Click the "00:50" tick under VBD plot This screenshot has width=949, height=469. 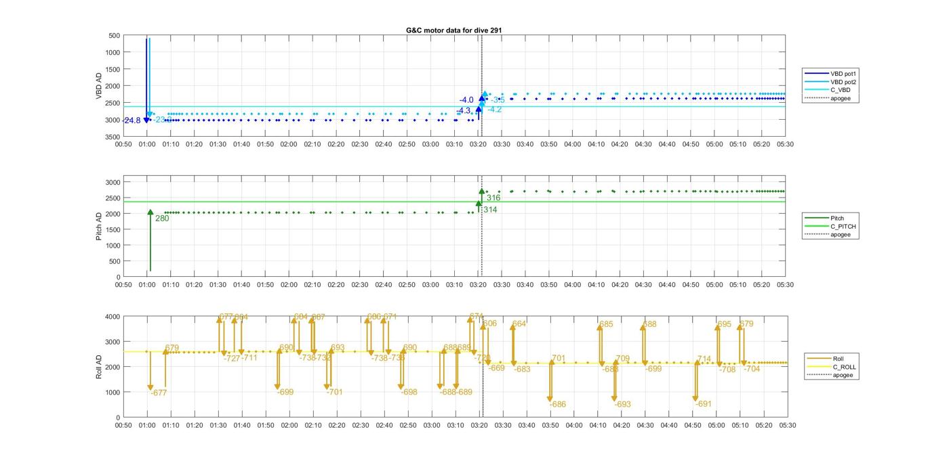click(123, 144)
